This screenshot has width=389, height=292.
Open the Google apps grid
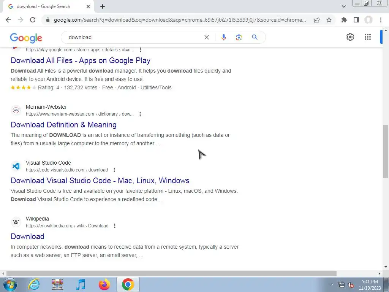tap(368, 37)
